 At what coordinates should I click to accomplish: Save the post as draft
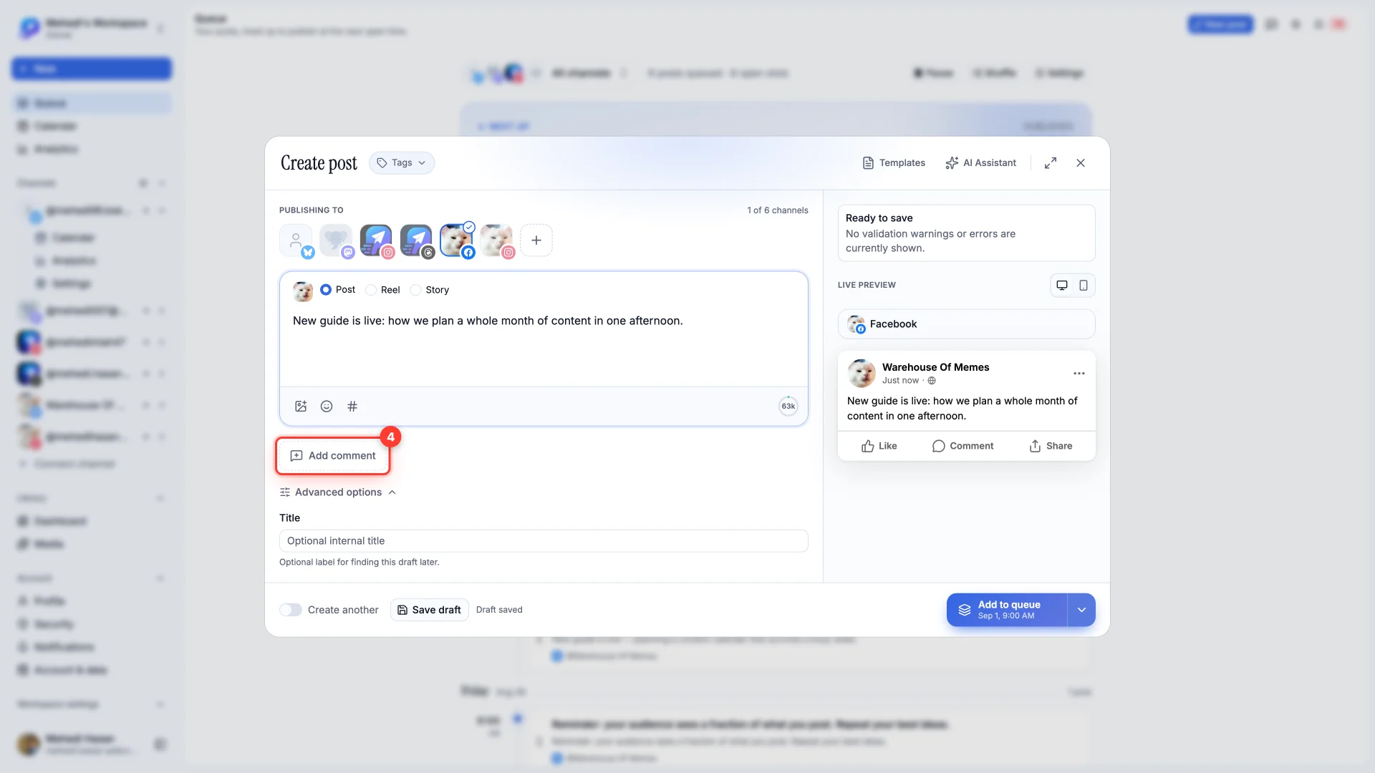pos(429,610)
